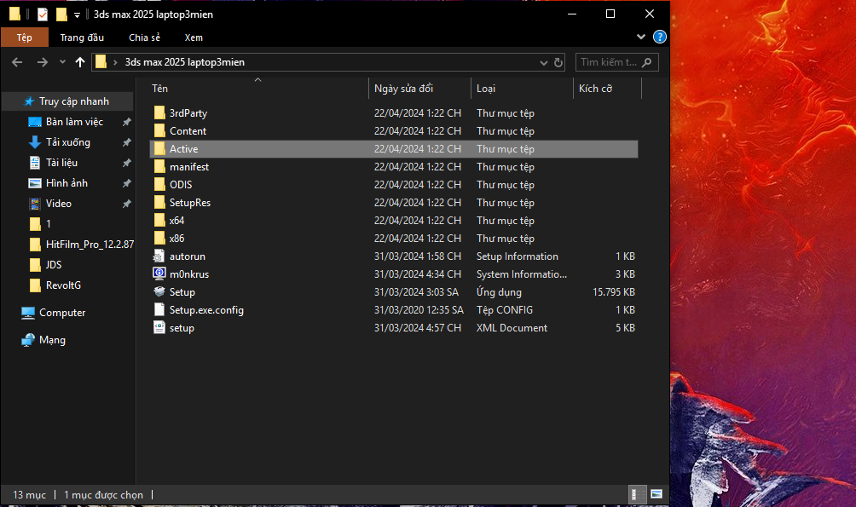Click the Back navigation arrow
Screen dimensions: 856x507
click(17, 62)
